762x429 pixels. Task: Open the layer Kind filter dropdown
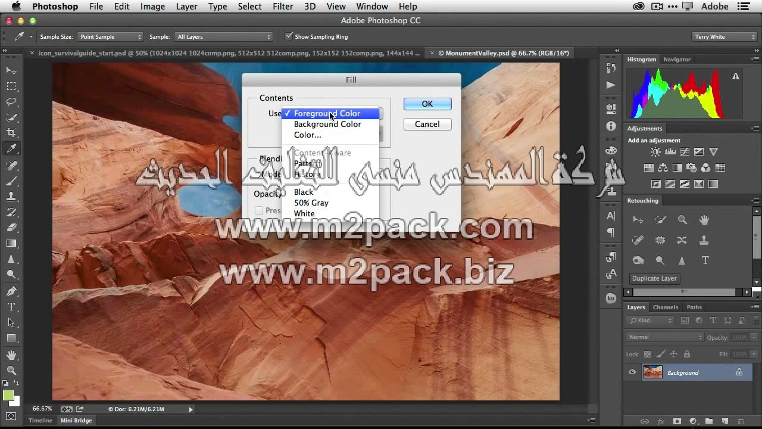coord(650,321)
